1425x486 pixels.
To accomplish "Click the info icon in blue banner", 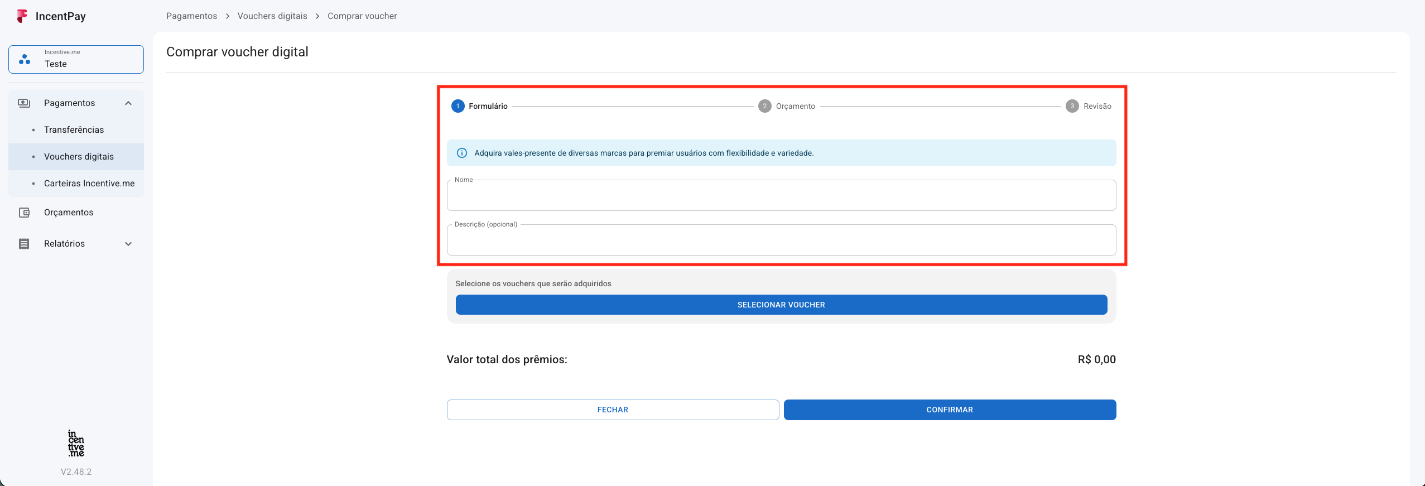I will (462, 153).
